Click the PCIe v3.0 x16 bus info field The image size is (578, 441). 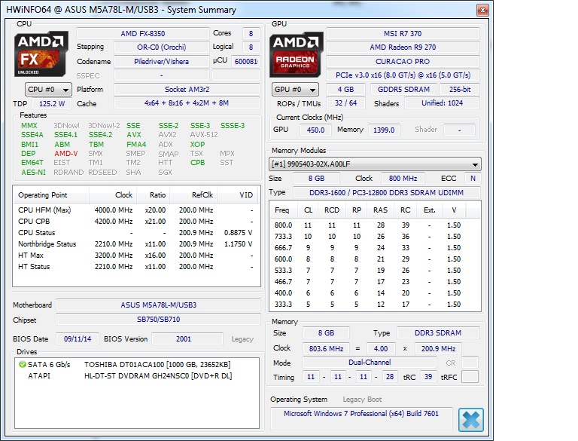(403, 75)
